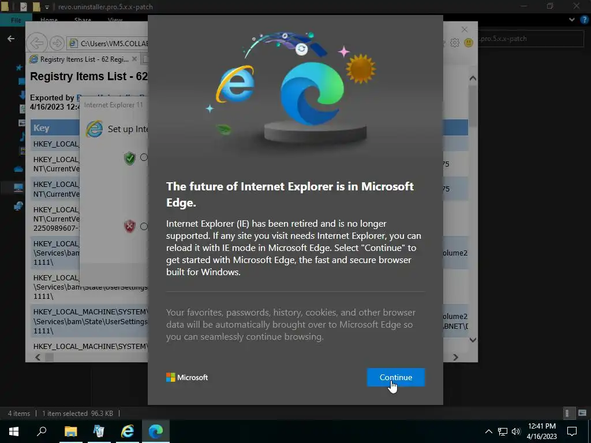
Task: Click the red shield icon
Action: (130, 226)
